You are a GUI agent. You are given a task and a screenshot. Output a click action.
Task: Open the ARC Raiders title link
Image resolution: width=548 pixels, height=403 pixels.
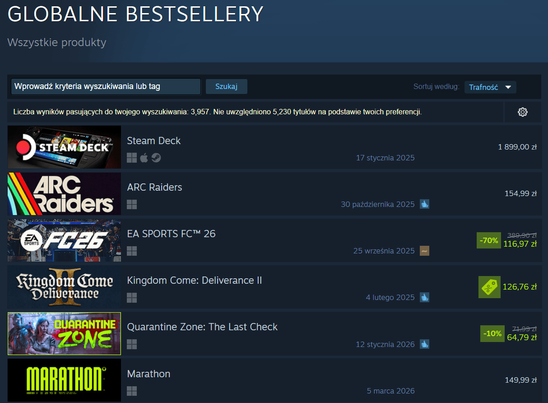pyautogui.click(x=154, y=187)
